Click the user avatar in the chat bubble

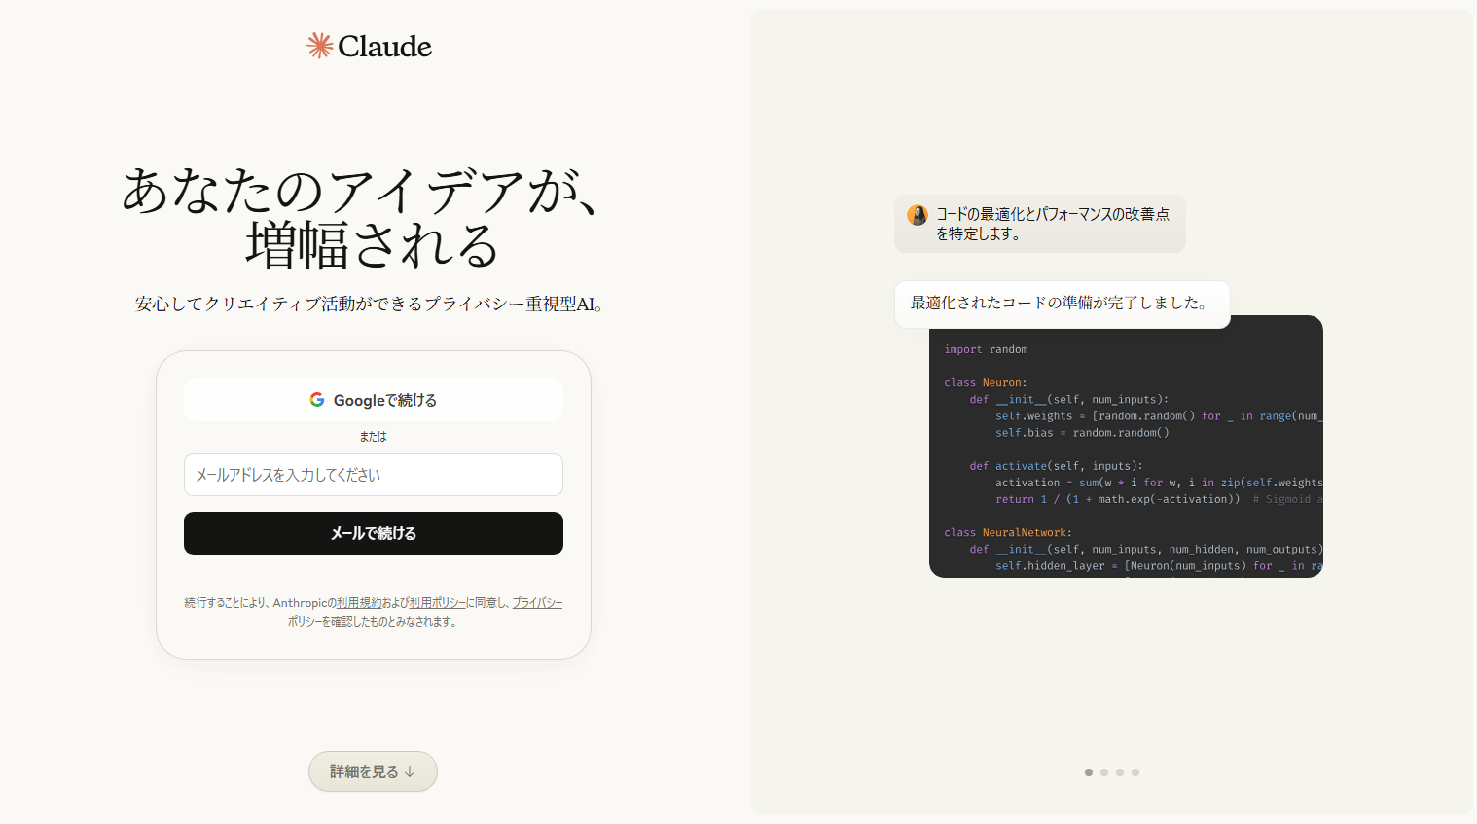click(x=918, y=214)
